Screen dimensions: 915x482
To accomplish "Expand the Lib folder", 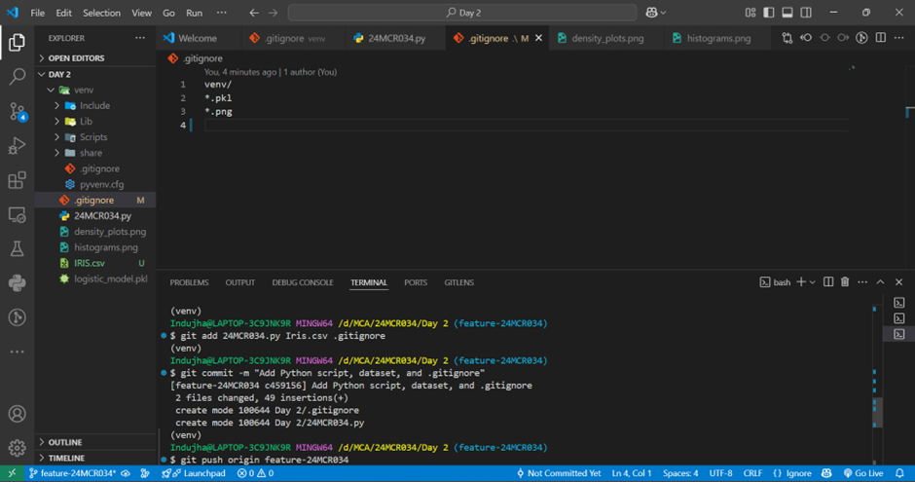I will (x=57, y=122).
